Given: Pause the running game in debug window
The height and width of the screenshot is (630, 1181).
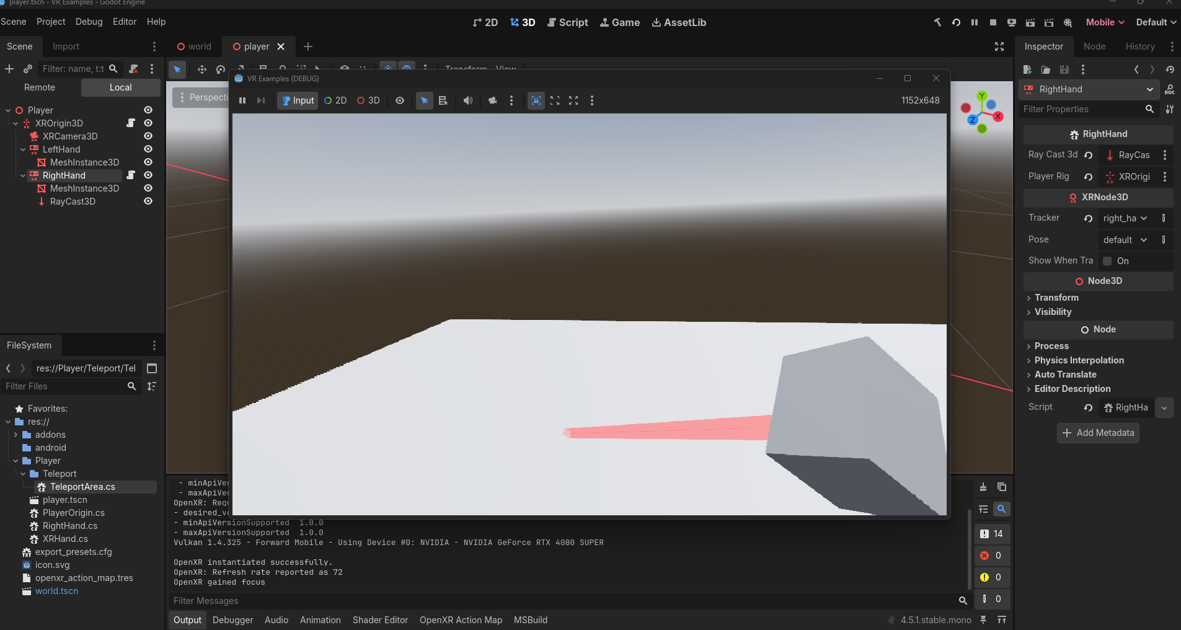Looking at the screenshot, I should click(x=242, y=100).
